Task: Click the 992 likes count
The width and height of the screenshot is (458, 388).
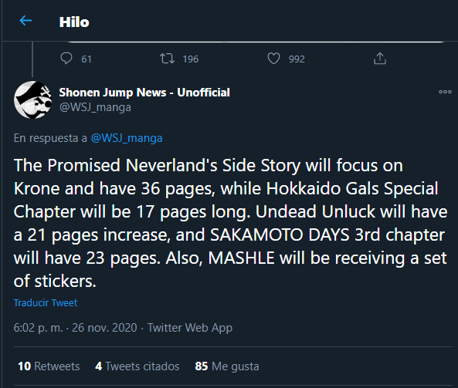Action: 297,59
